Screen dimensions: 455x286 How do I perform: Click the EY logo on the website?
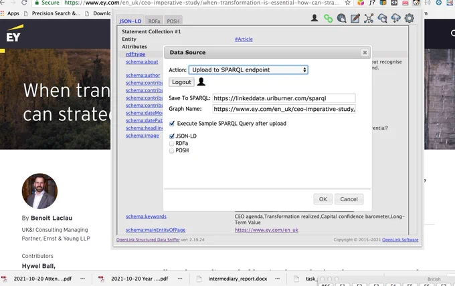coord(15,33)
